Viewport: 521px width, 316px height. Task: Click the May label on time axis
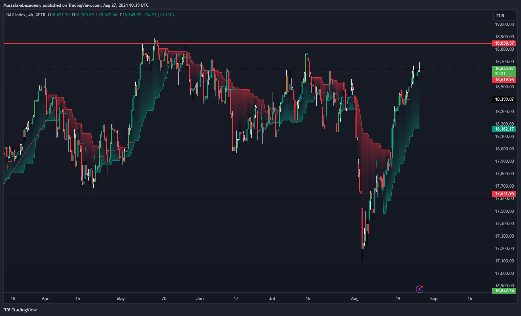coord(121,299)
